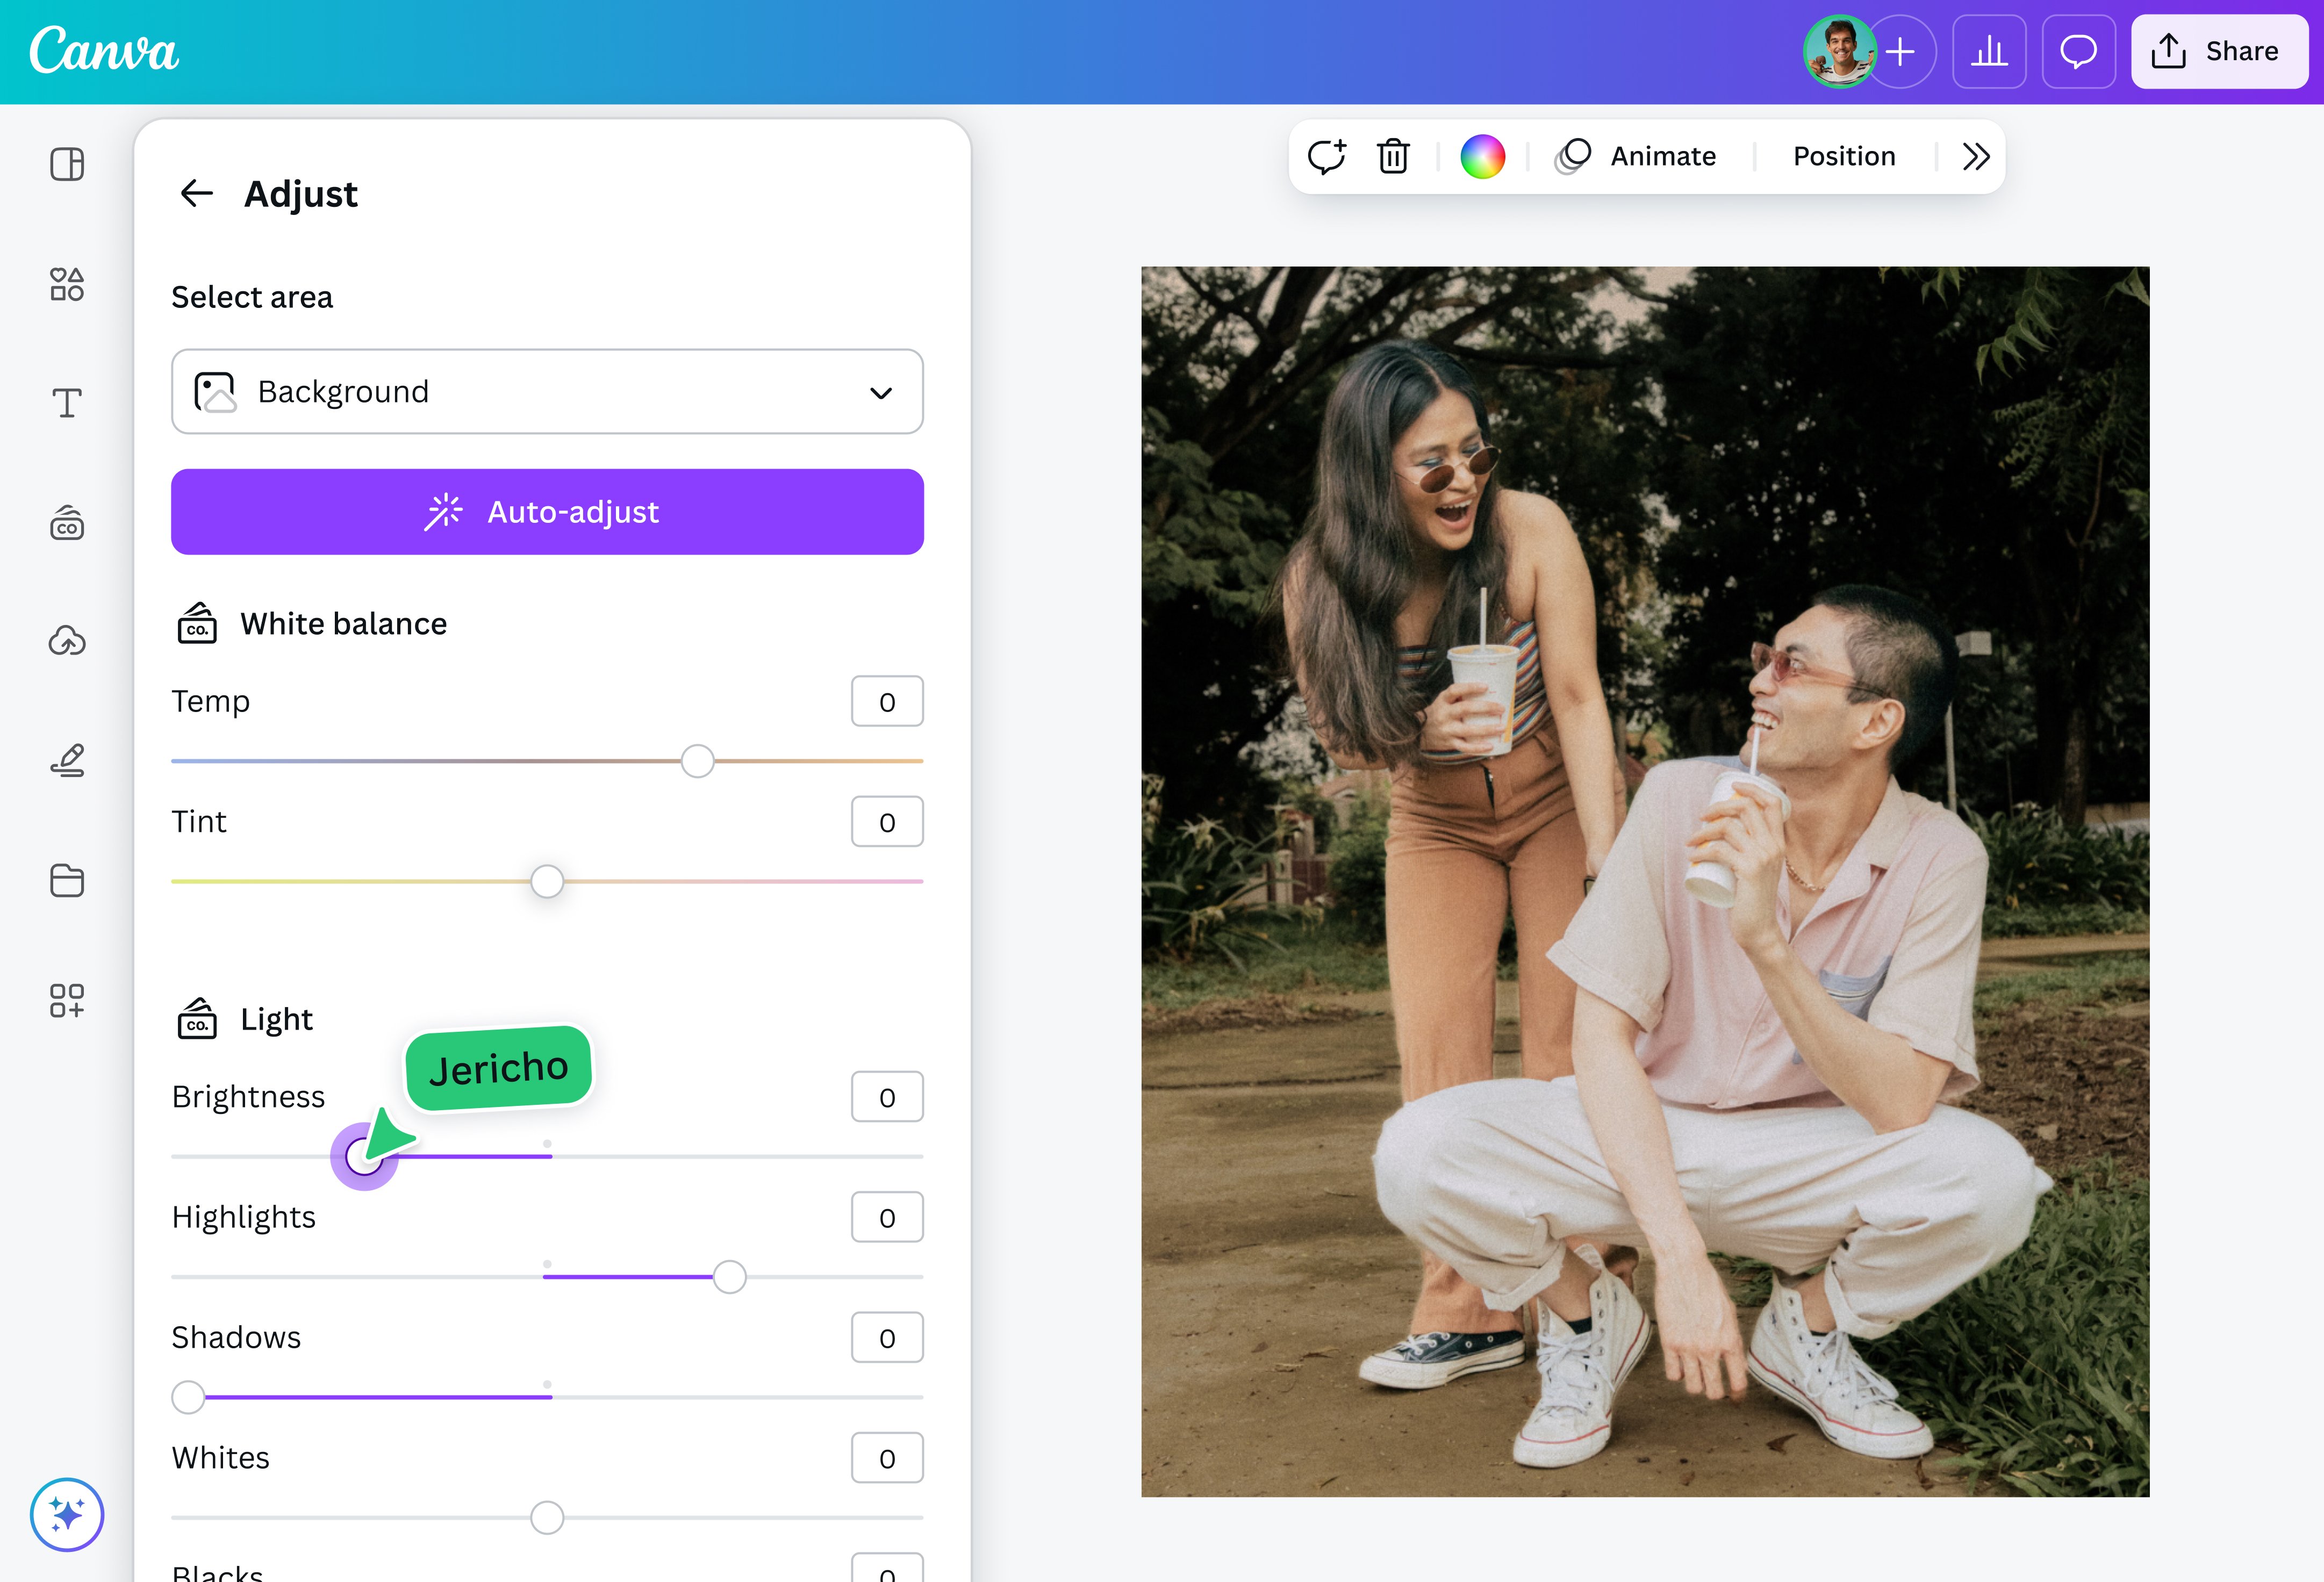The image size is (2324, 1582).
Task: Click the Auto-adjust button
Action: click(547, 512)
